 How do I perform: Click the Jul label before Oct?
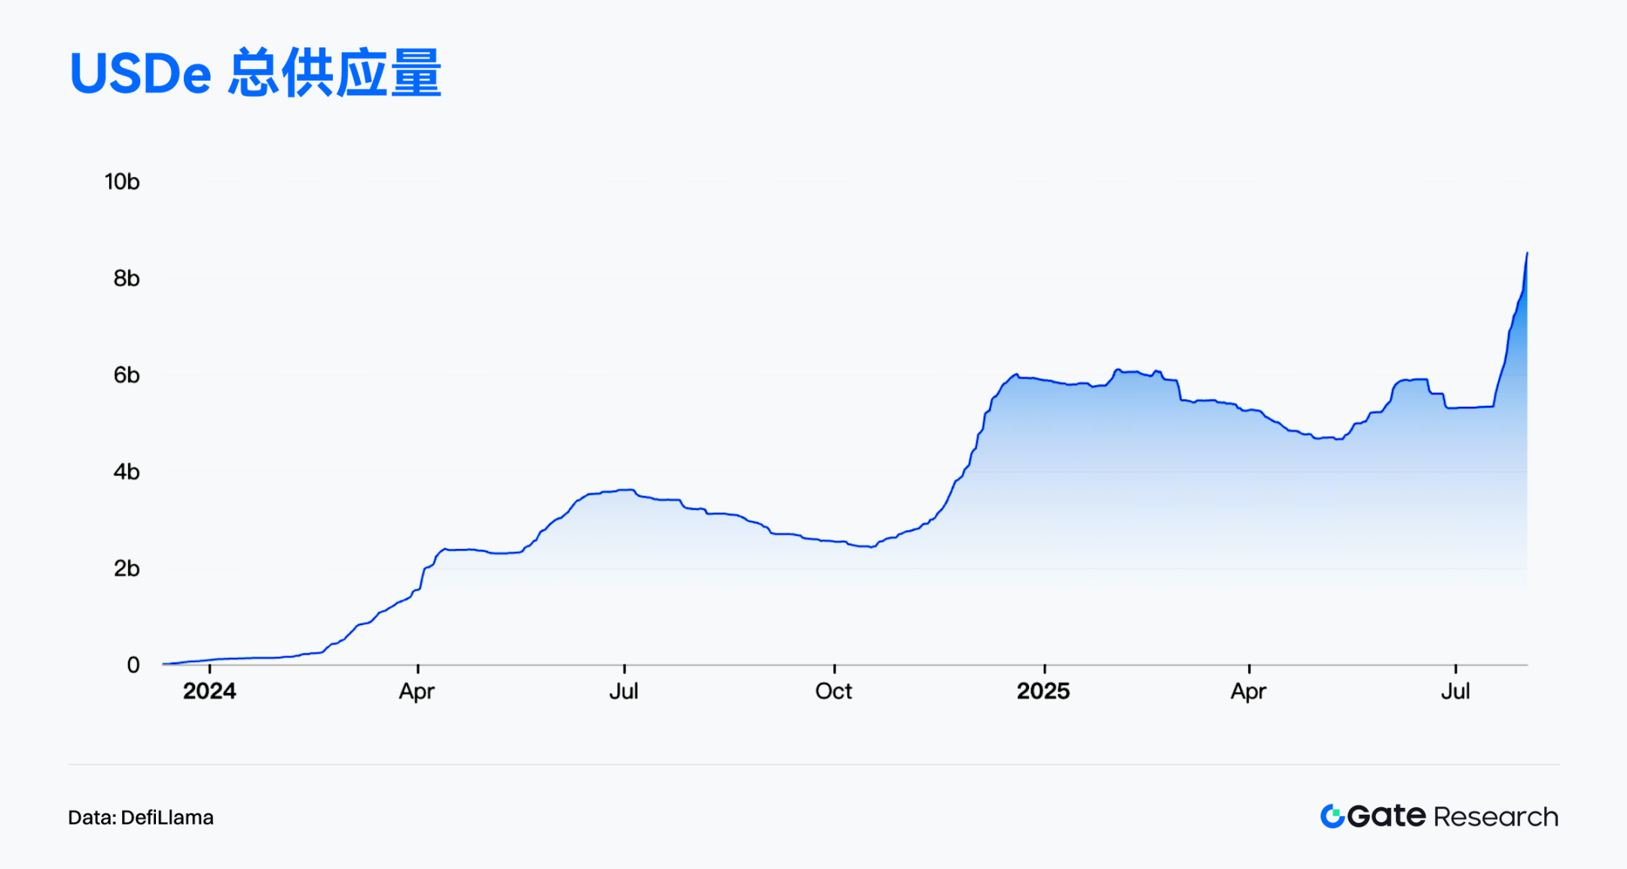(624, 691)
